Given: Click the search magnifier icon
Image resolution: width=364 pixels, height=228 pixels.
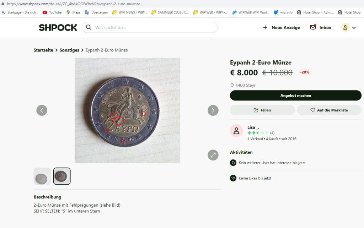Looking at the screenshot, I should tap(89, 27).
